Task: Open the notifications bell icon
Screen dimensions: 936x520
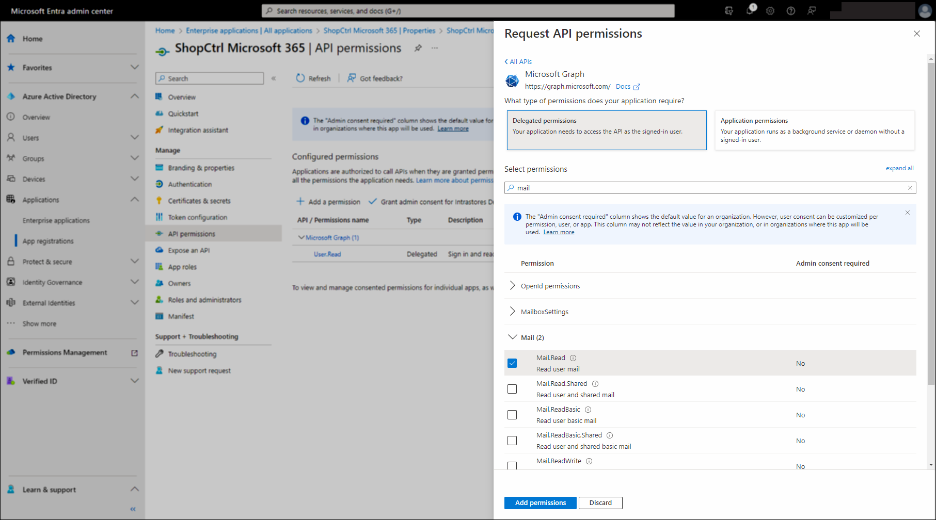Action: (750, 10)
